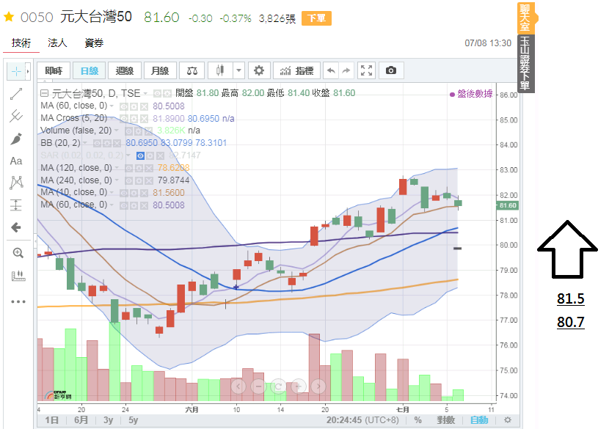Zoom in using the chart plus control
Screen dimensions: 609x440
point(299,386)
